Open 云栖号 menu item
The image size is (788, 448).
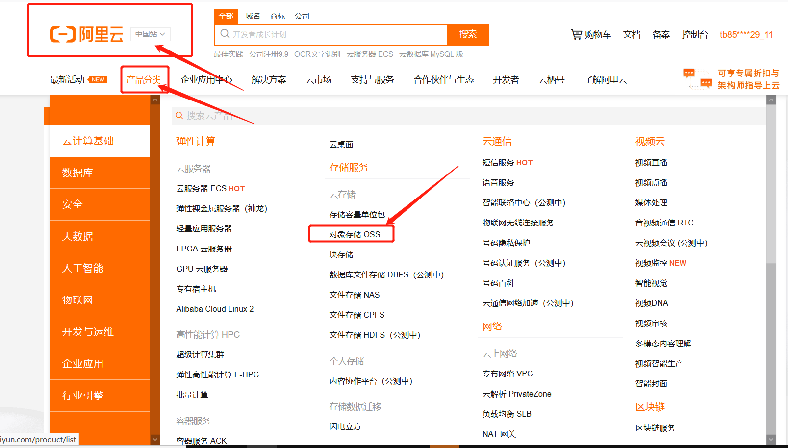point(552,80)
